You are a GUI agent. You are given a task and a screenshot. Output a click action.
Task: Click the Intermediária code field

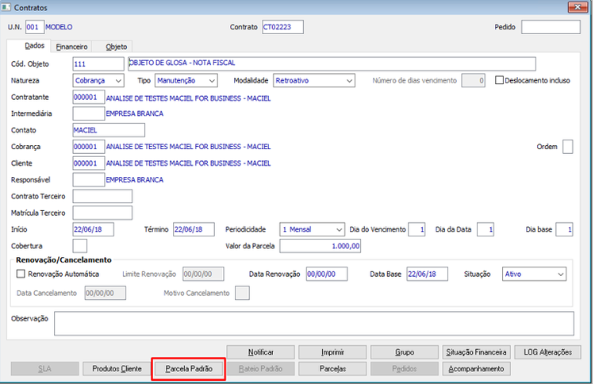click(88, 113)
